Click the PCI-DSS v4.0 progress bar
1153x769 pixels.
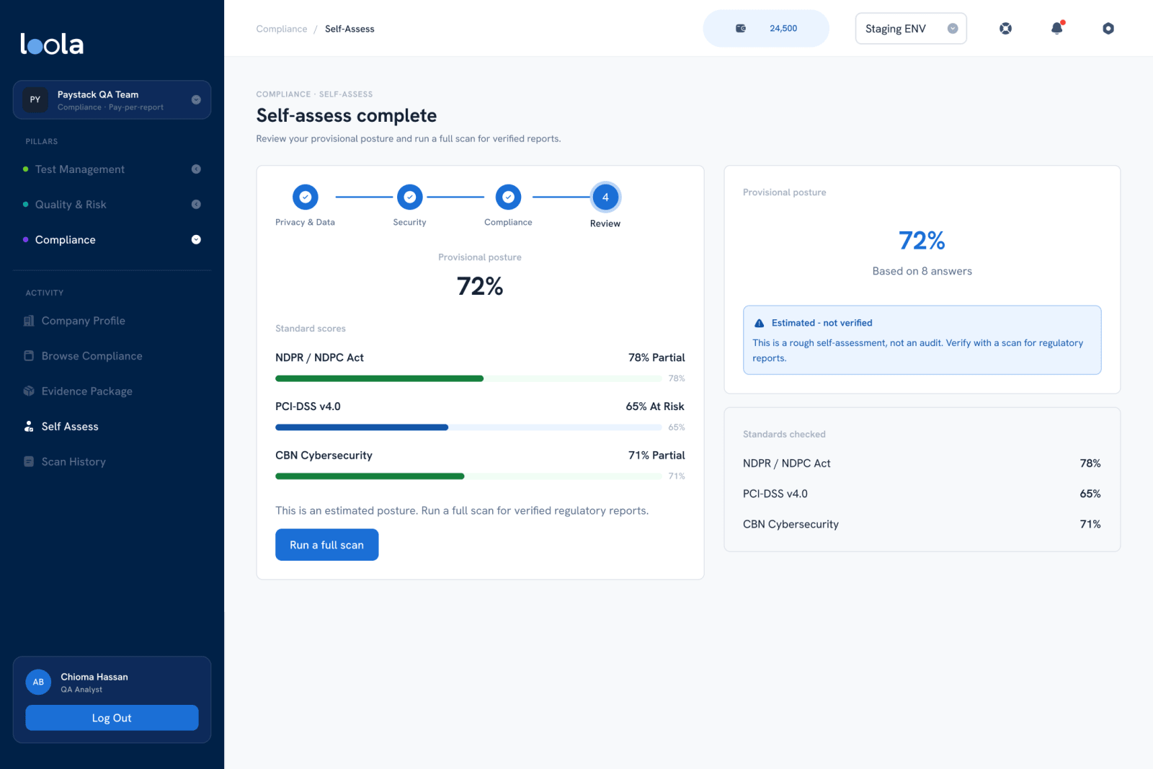468,427
